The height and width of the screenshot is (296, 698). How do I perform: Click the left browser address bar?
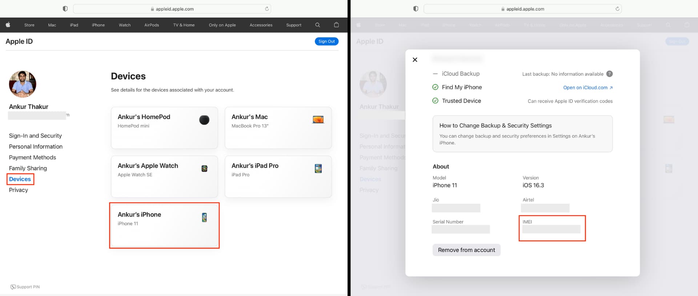(172, 9)
